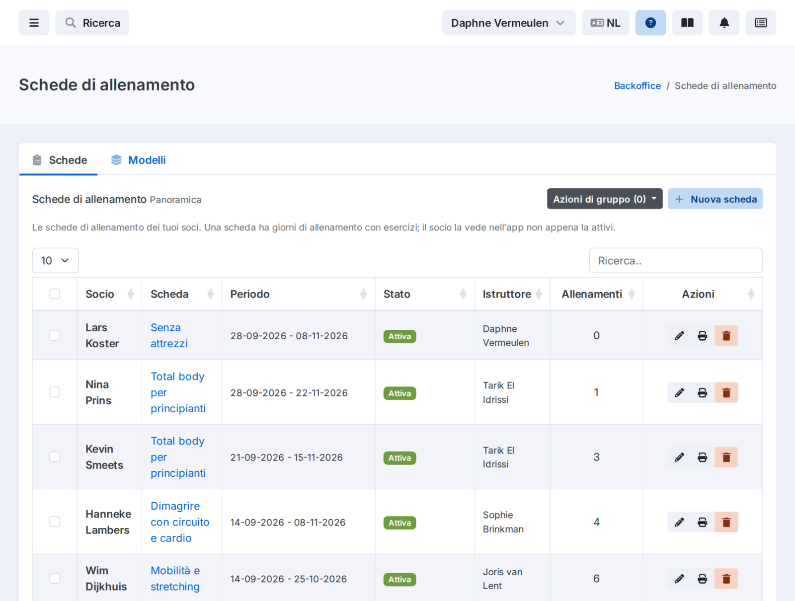
Task: Open the hamburger navigation menu
Action: [x=34, y=23]
